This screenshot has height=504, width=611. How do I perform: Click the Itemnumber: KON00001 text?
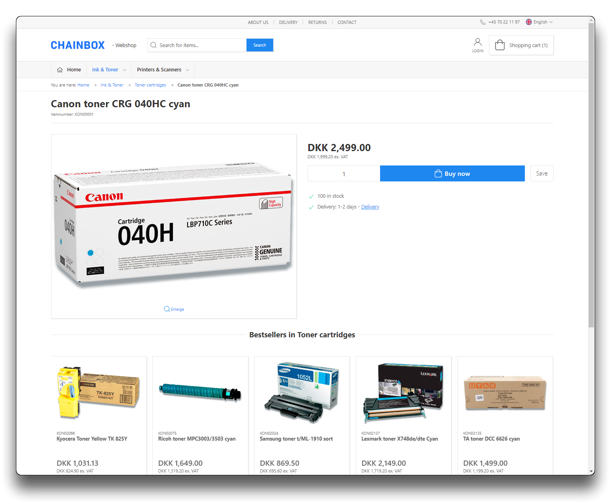[x=72, y=114]
